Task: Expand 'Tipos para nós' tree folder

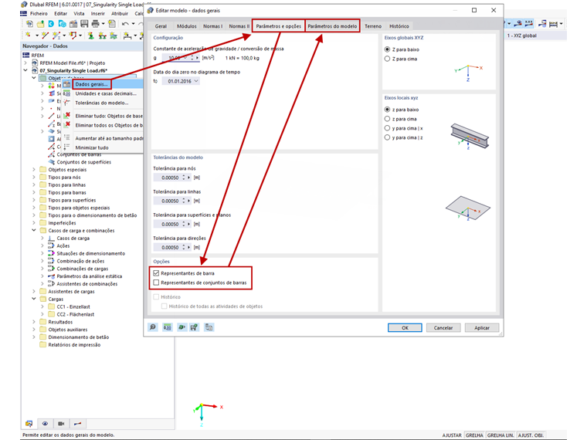Action: point(34,178)
